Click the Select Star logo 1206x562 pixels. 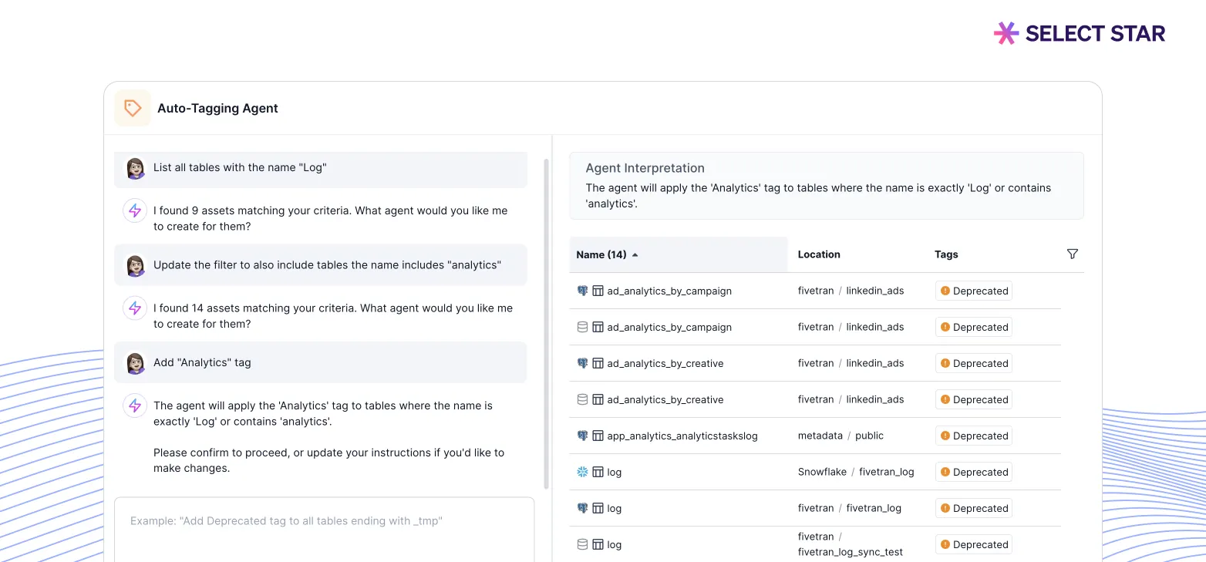click(x=1079, y=33)
